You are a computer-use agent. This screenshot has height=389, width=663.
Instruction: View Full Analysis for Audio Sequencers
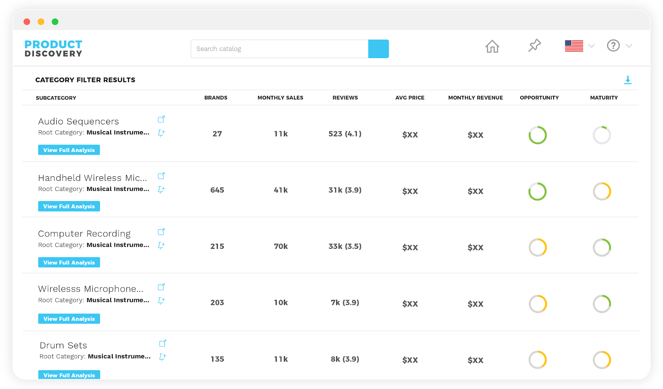[x=69, y=150]
